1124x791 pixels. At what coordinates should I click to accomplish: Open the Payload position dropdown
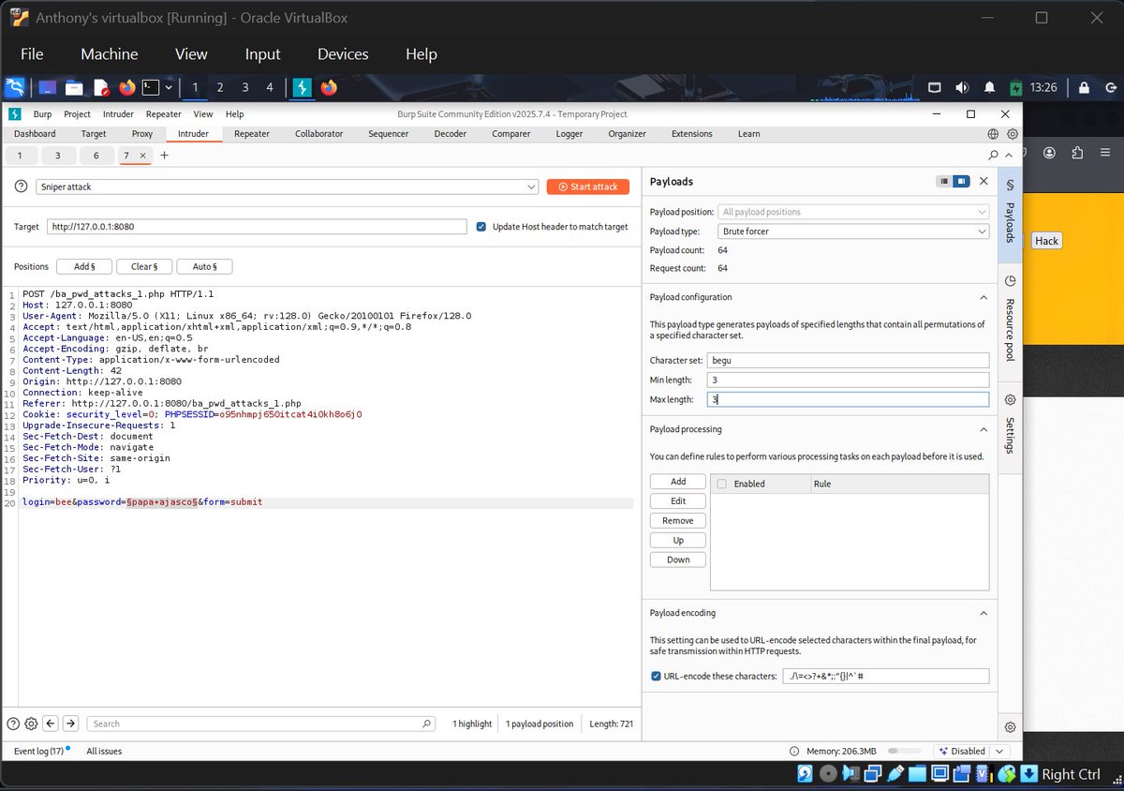pyautogui.click(x=853, y=212)
